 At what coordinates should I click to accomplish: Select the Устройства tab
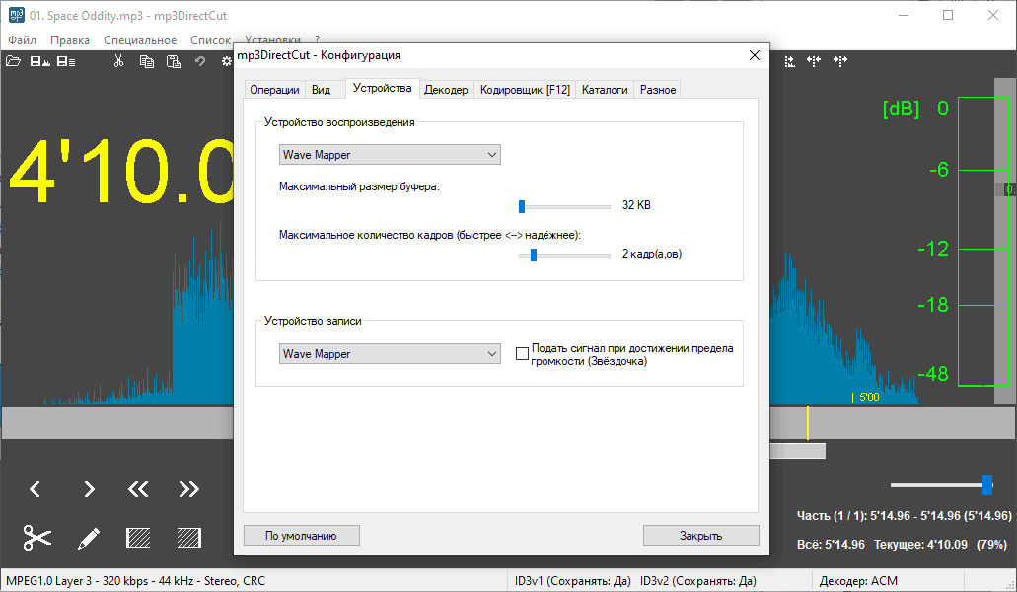point(382,88)
